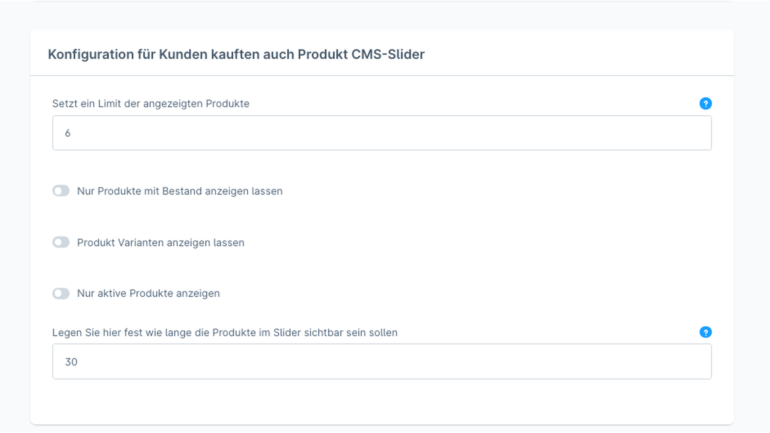Screen dimensions: 770x433
Task: Click right end of the slider duration input
Action: coord(698,362)
